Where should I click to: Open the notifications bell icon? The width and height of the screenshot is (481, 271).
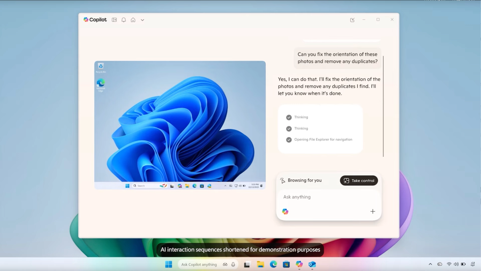tap(124, 20)
